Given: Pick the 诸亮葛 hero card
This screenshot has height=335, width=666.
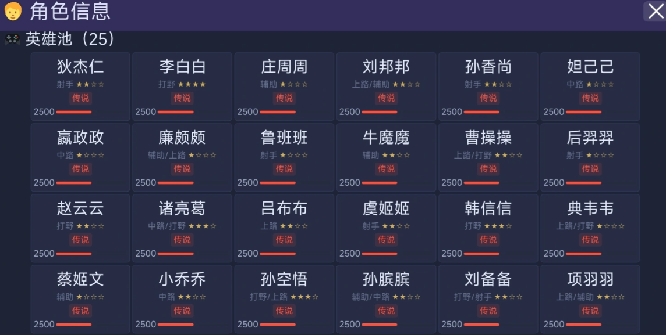Looking at the screenshot, I should (x=182, y=228).
